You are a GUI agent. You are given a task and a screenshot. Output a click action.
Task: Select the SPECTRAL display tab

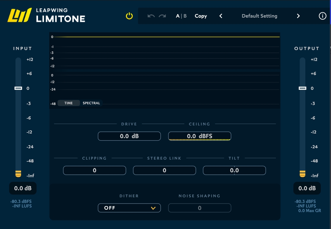(x=91, y=103)
